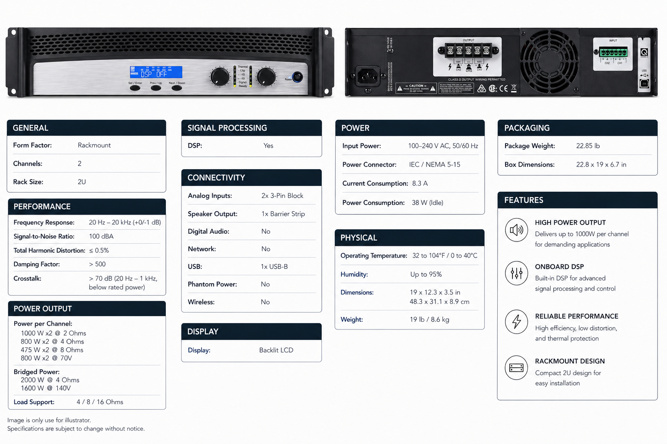Click the USB-B port on rear panel
This screenshot has height=444, width=667.
644,84
